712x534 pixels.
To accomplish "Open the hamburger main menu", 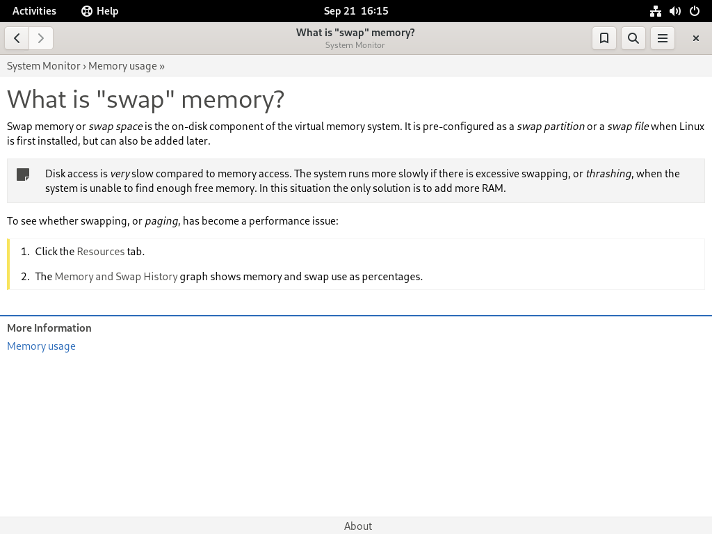I will (x=663, y=38).
